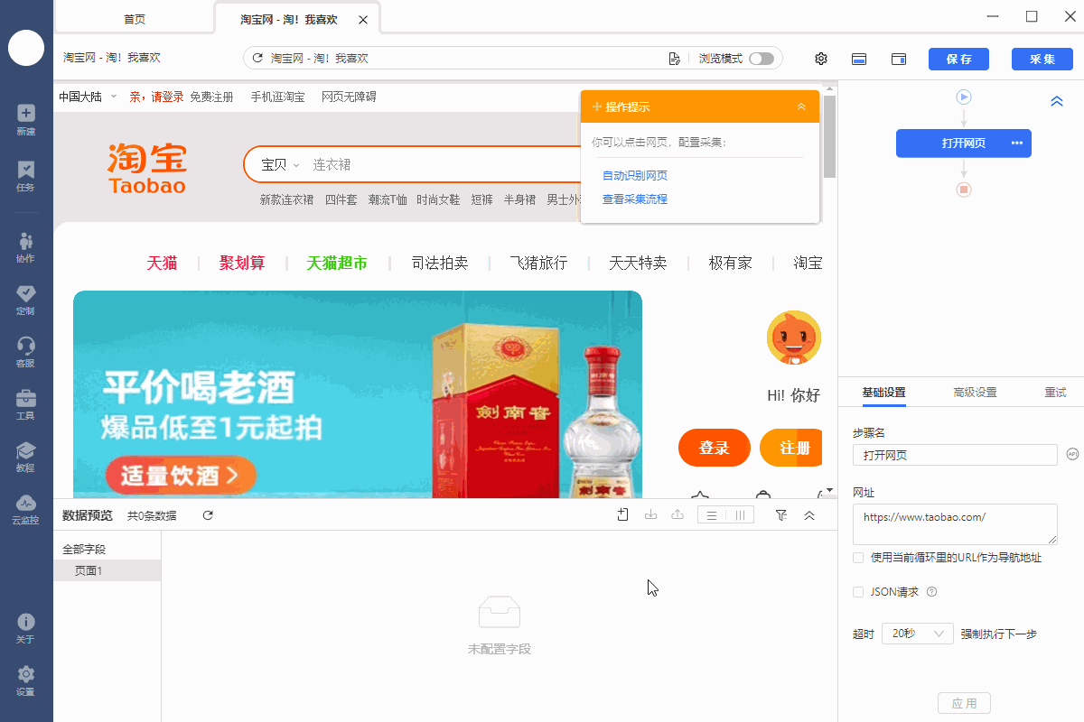The image size is (1084, 722).
Task: Open 云监控 in sidebar
Action: click(x=26, y=508)
